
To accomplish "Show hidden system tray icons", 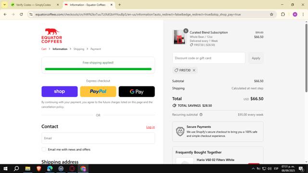I will 253,169.
